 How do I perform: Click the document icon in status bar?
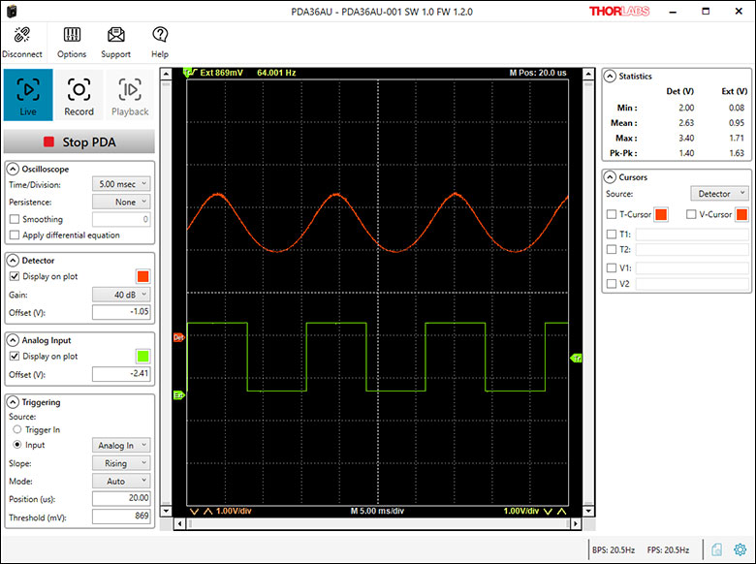pos(716,549)
